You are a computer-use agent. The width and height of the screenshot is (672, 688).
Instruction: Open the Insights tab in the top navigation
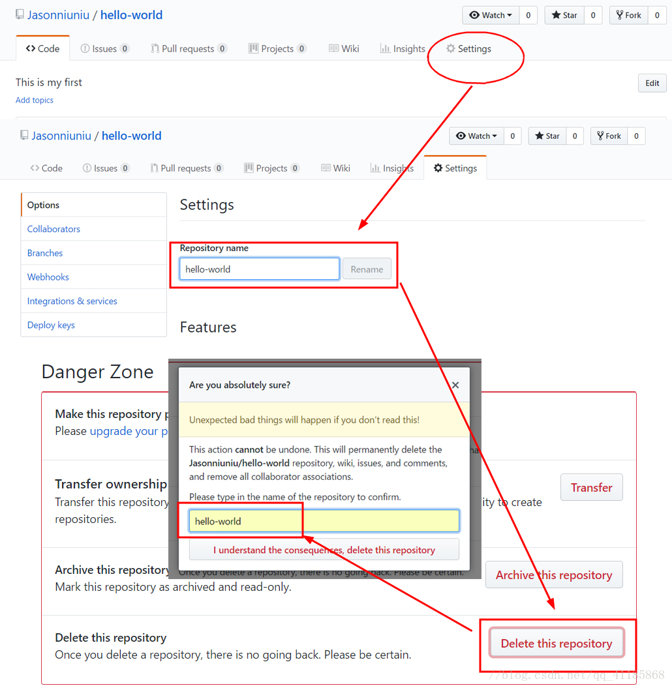pos(403,49)
